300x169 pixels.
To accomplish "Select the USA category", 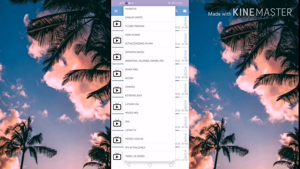I will (149, 122).
